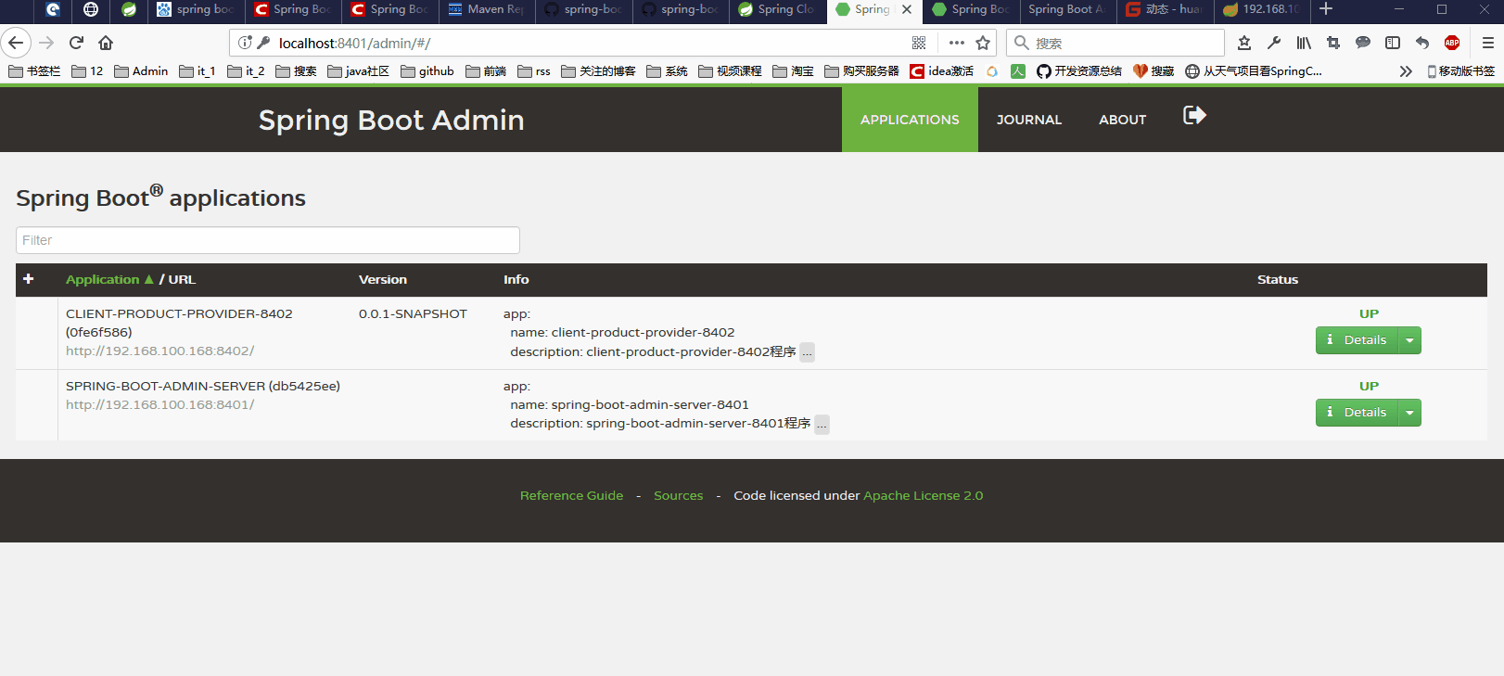Open the browser hamburger menu
Image resolution: width=1504 pixels, height=676 pixels.
(1488, 43)
